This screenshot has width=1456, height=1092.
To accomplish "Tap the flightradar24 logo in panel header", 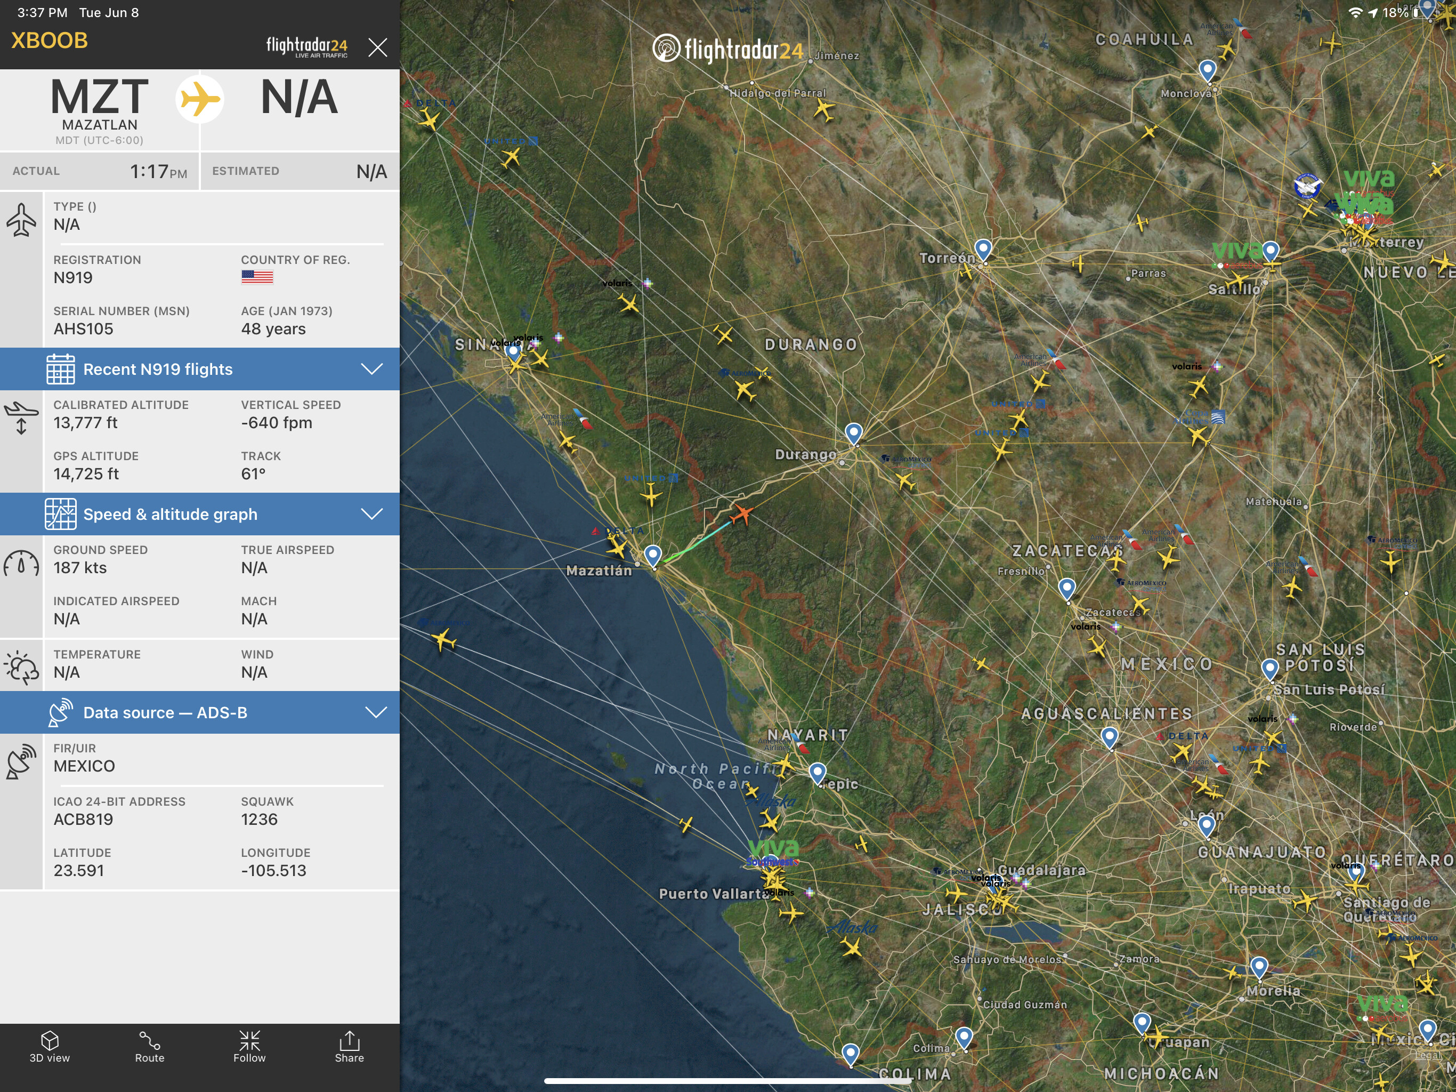I will [x=307, y=47].
